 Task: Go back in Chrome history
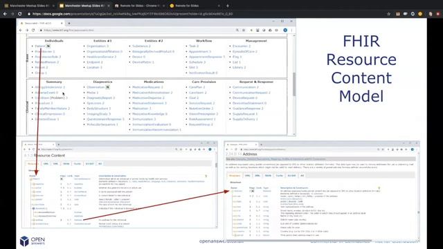[x=5, y=14]
